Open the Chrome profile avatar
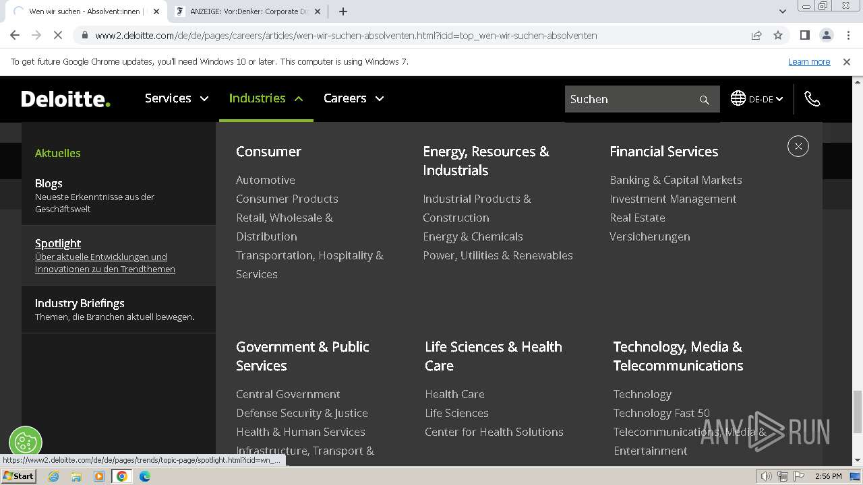Screen dimensions: 863x485 point(826,35)
